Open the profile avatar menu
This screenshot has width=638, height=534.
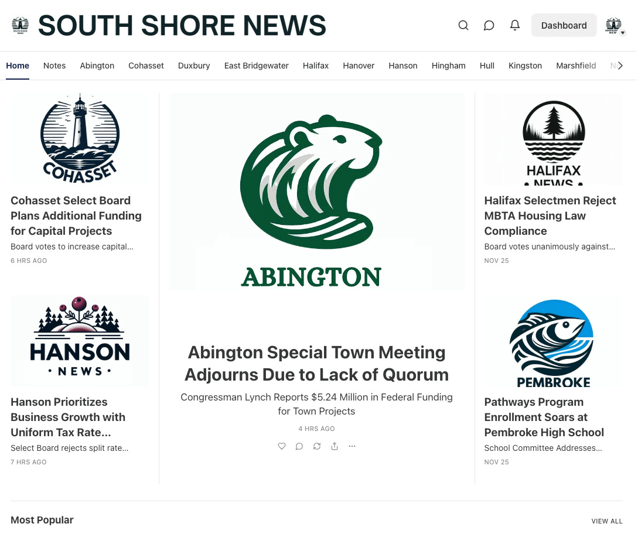[x=615, y=26]
